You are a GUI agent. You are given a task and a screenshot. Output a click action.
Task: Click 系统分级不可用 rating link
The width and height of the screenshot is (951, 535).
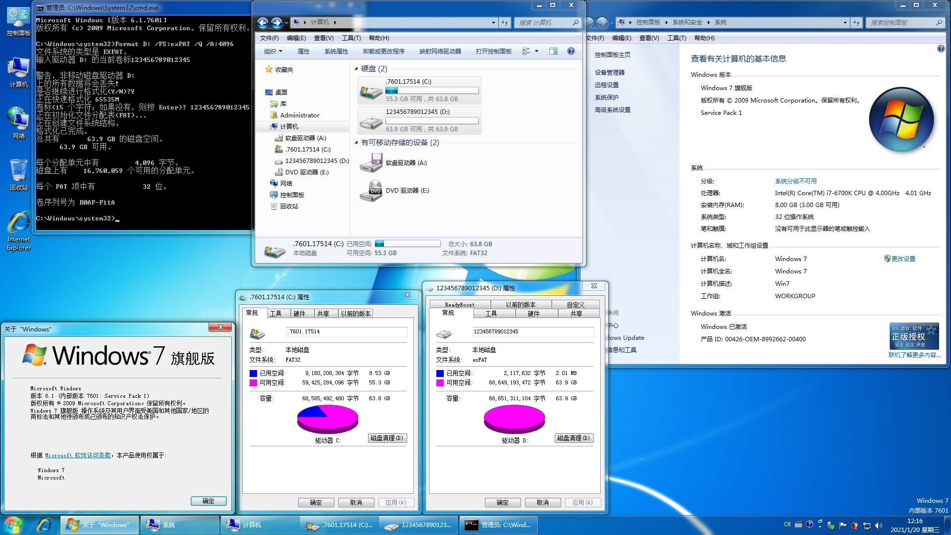click(x=795, y=181)
